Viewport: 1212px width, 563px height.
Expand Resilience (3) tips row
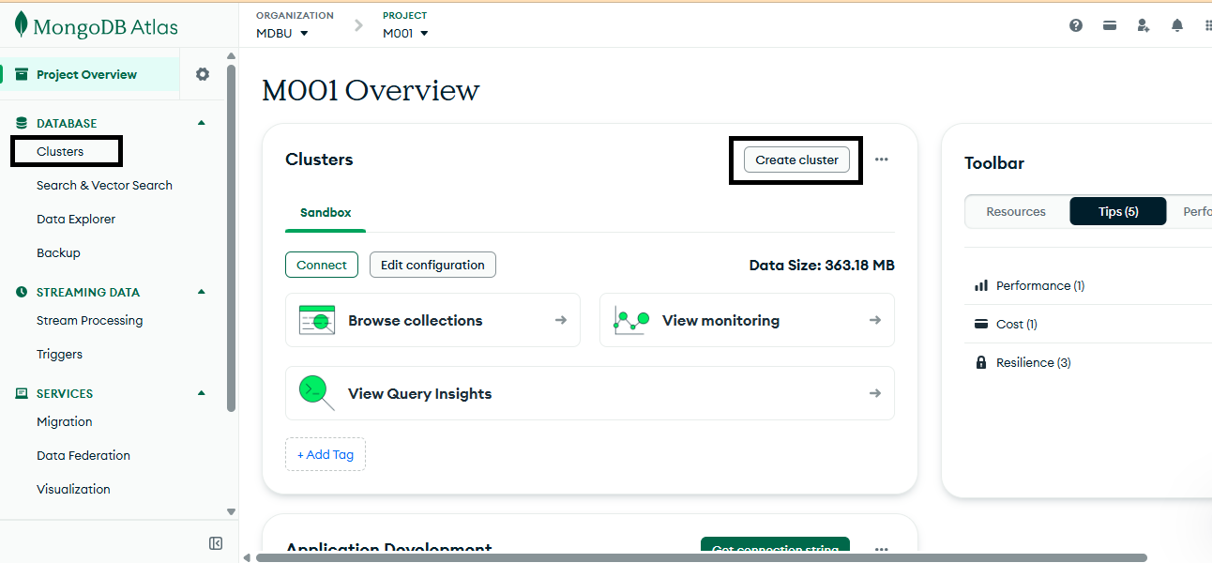tap(1088, 362)
